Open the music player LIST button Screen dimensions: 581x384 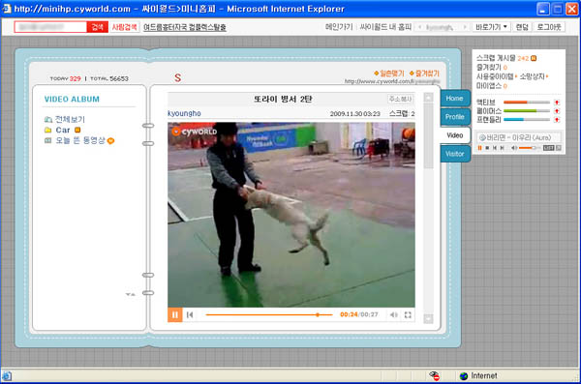coord(549,148)
